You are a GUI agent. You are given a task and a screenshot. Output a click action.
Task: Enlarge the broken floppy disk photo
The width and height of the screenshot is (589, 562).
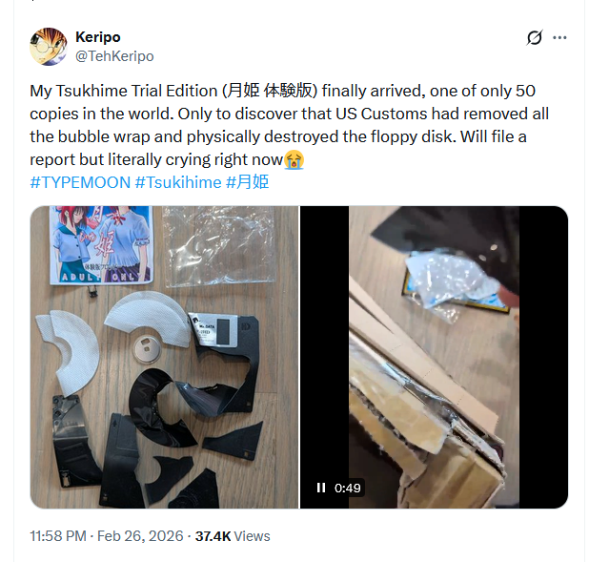(164, 357)
